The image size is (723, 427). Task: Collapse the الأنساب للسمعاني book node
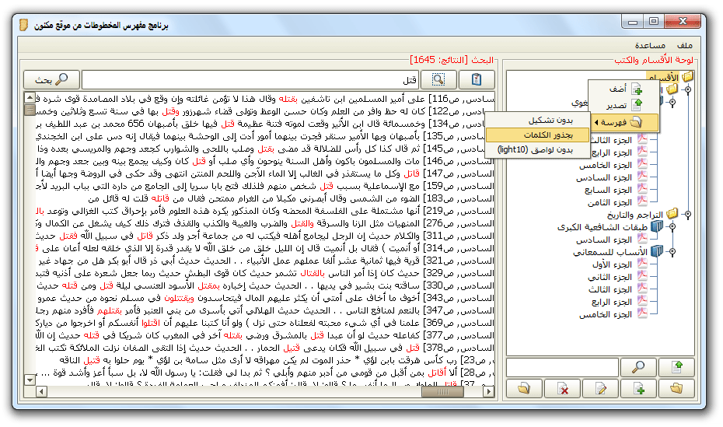click(x=672, y=252)
